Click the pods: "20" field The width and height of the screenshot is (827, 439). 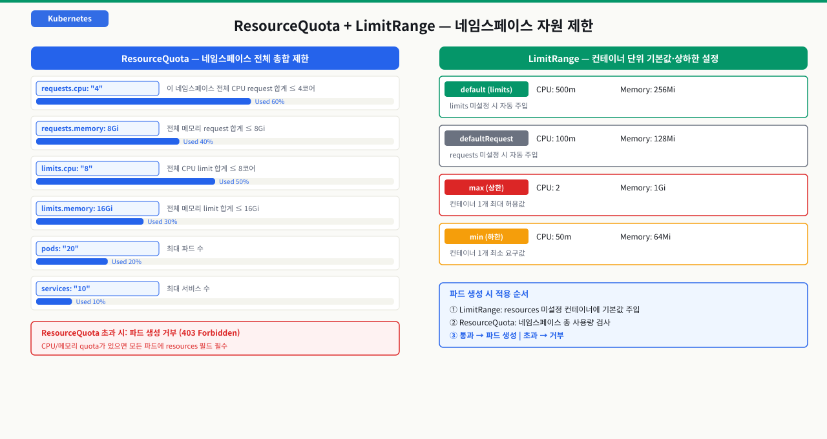coord(98,249)
